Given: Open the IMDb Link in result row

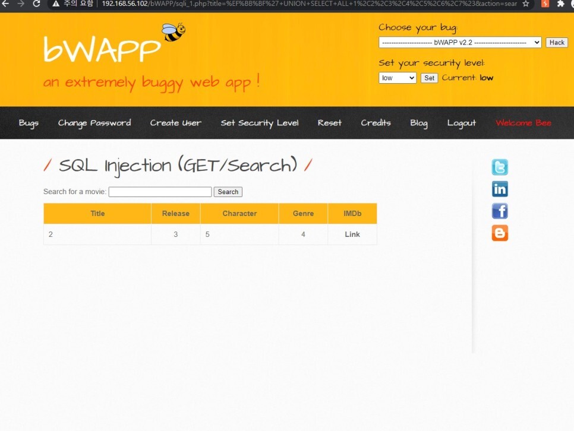Looking at the screenshot, I should 352,234.
